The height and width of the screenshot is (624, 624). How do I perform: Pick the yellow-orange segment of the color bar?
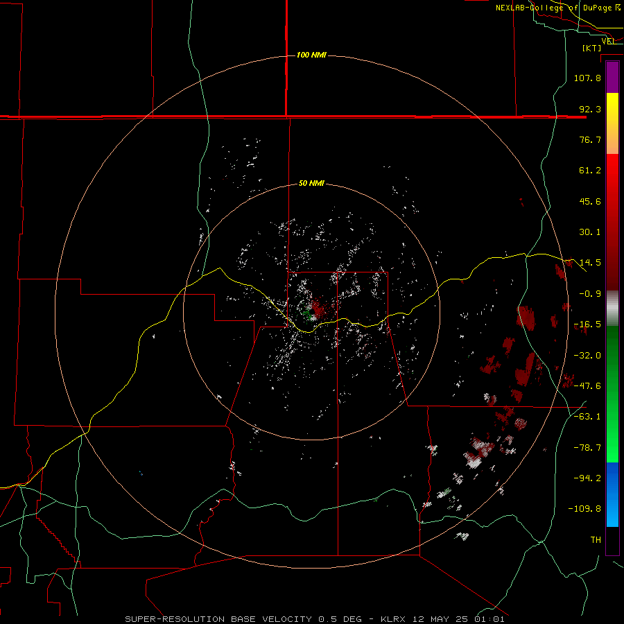click(612, 123)
